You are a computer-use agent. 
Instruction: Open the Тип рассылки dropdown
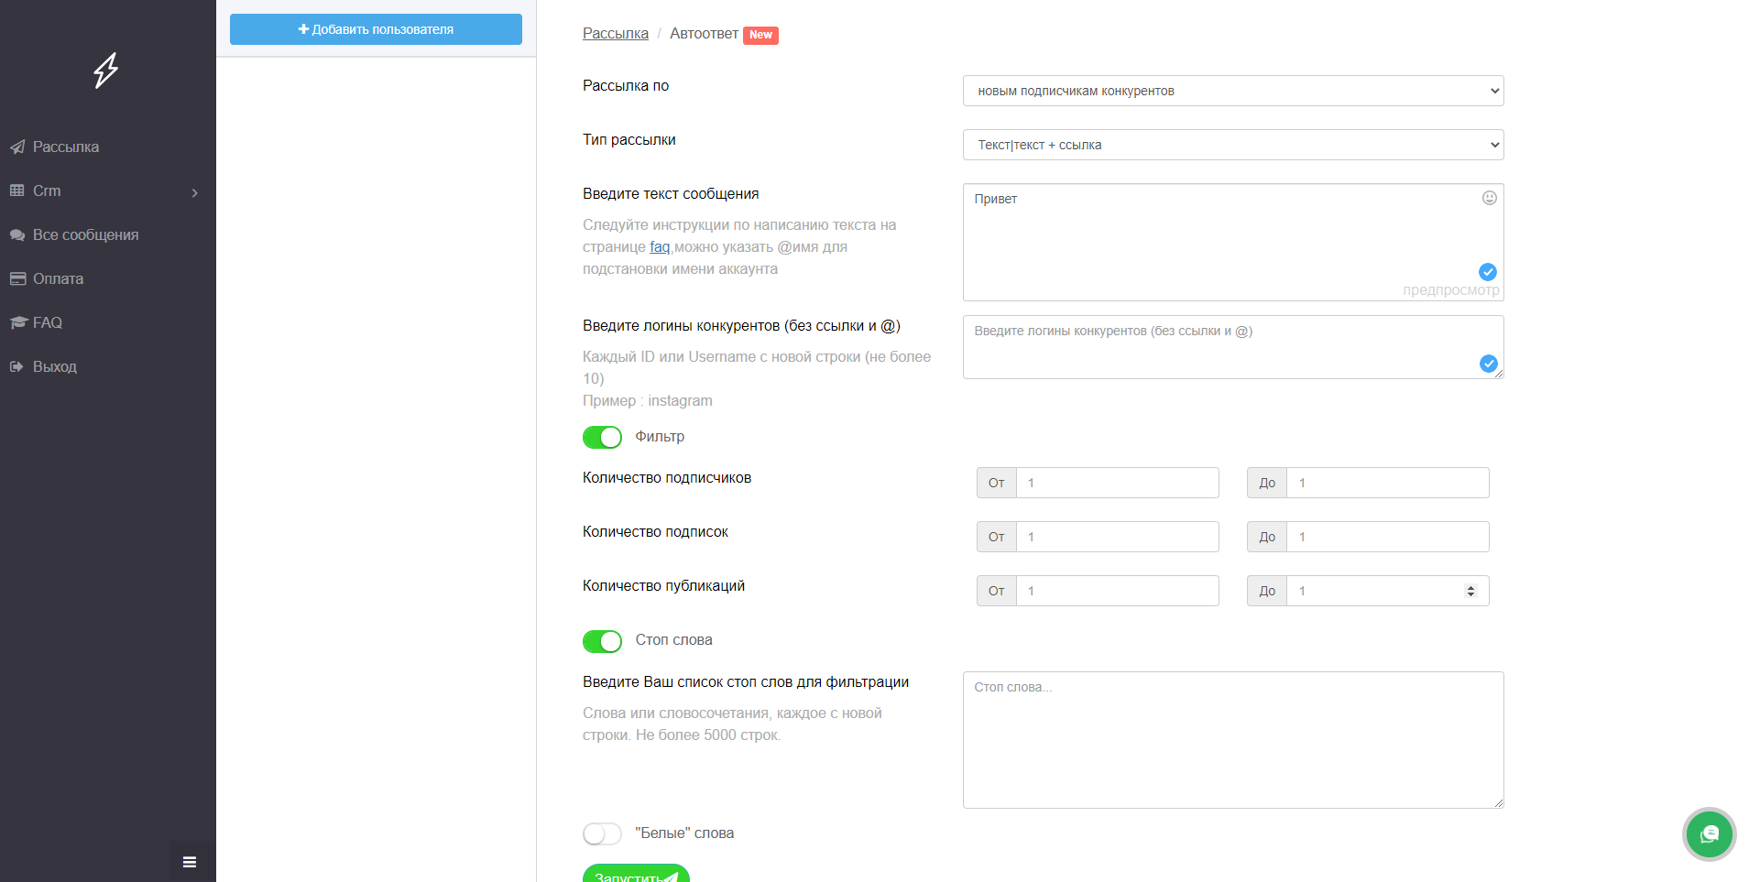click(x=1233, y=145)
